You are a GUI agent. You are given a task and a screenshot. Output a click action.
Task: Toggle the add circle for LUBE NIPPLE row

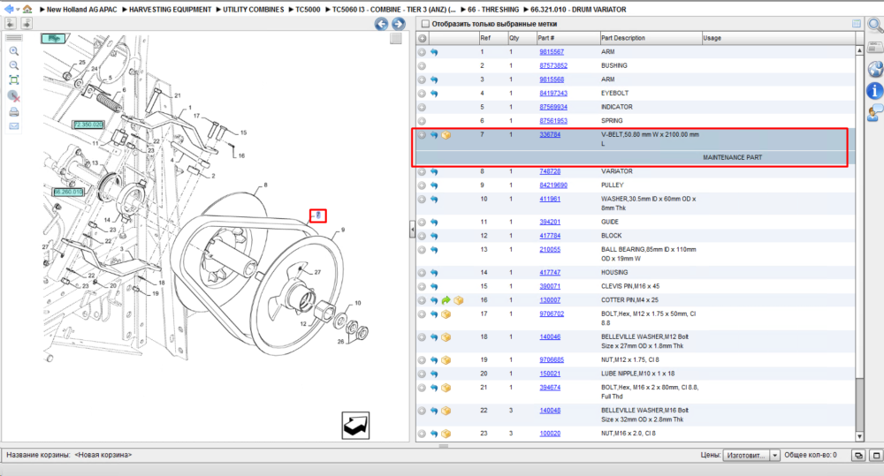coord(422,374)
